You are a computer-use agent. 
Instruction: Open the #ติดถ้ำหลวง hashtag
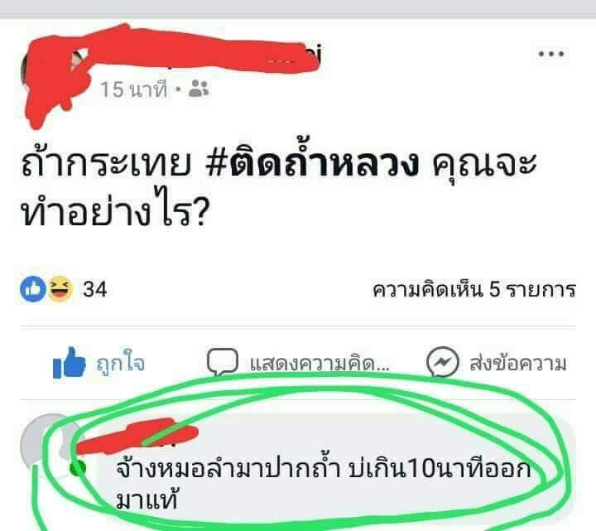click(x=312, y=163)
